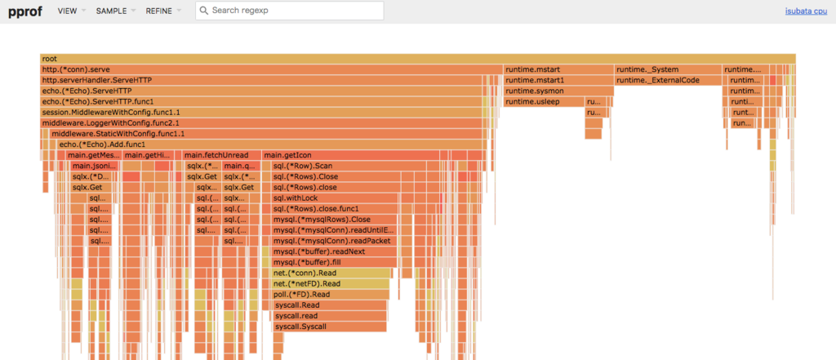Click the runtime.usleep frame
The width and height of the screenshot is (836, 360).
point(544,102)
